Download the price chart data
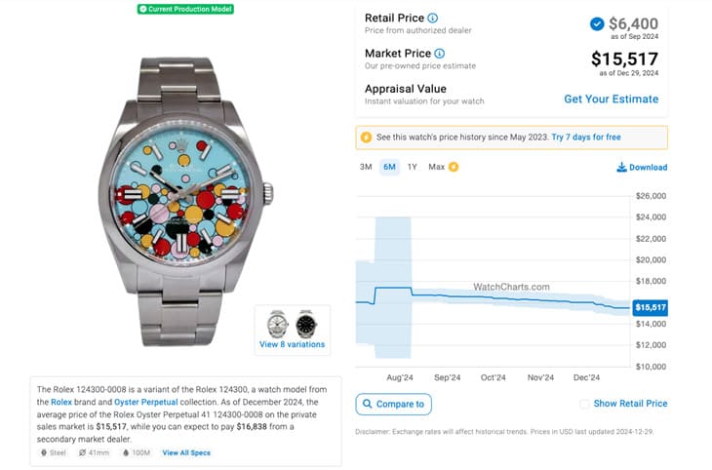Screen dimensions: 712x470 pyautogui.click(x=642, y=167)
